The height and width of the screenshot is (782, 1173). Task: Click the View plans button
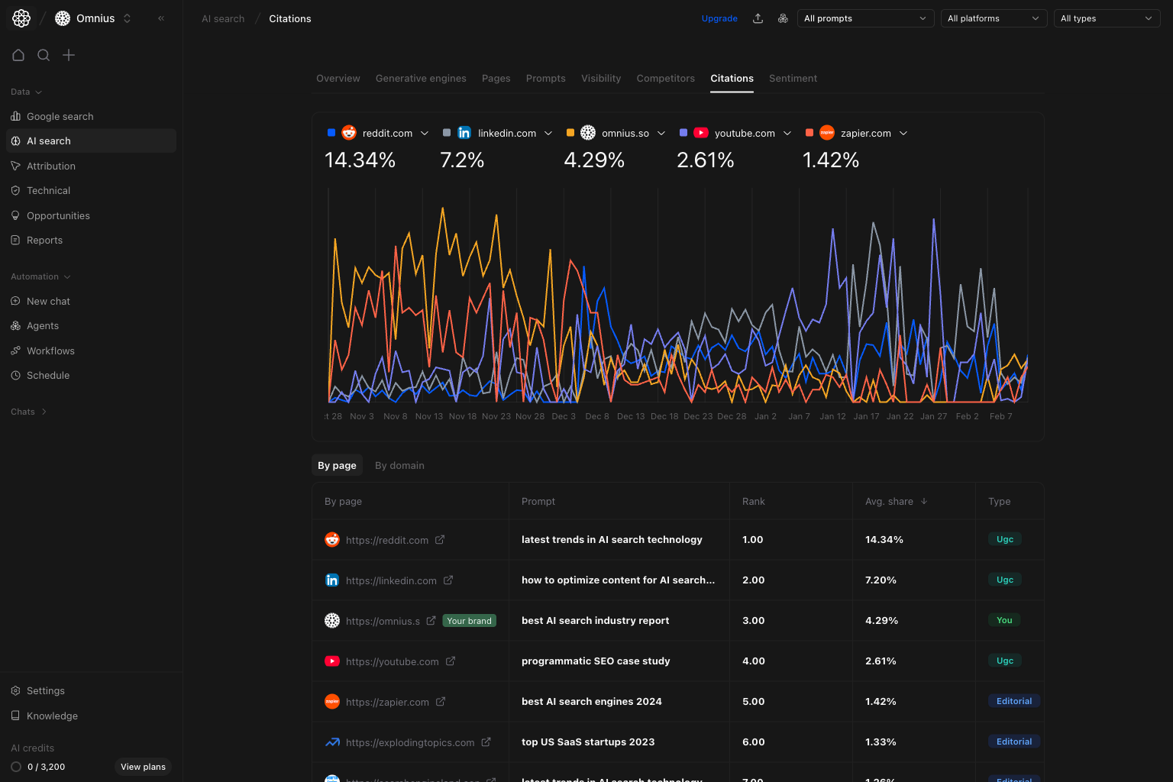point(143,767)
